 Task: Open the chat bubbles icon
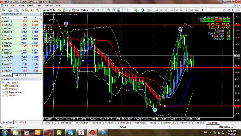pos(238,10)
